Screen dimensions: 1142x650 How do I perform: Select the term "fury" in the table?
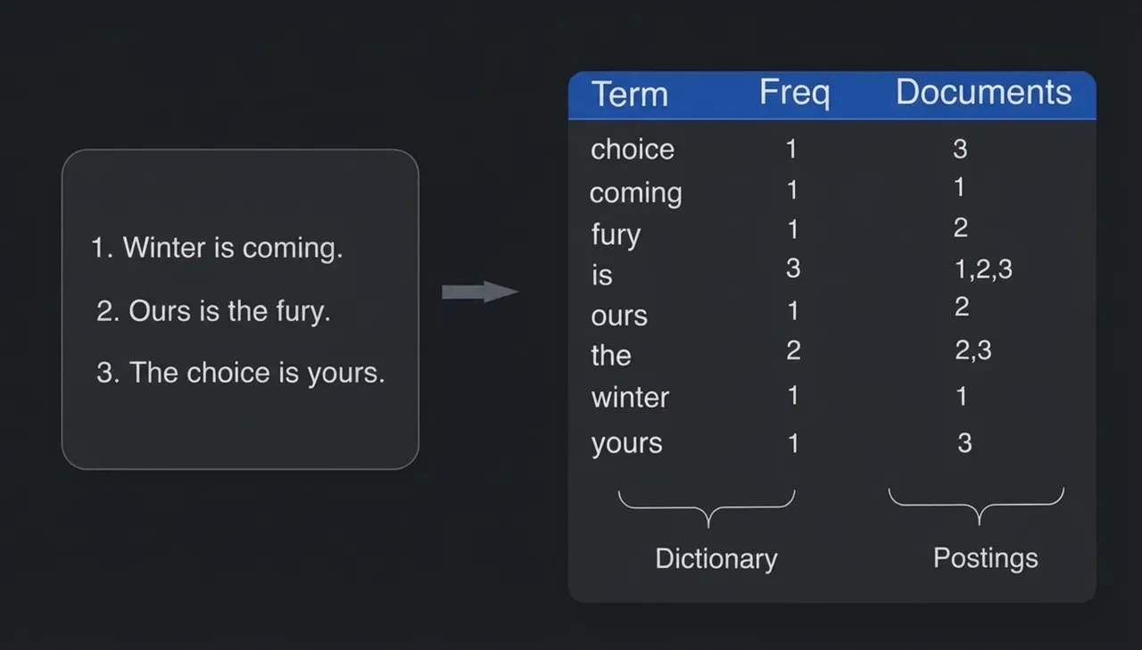pyautogui.click(x=616, y=234)
